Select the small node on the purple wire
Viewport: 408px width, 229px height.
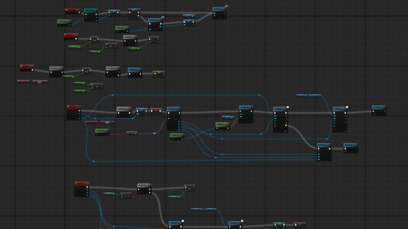(132, 133)
